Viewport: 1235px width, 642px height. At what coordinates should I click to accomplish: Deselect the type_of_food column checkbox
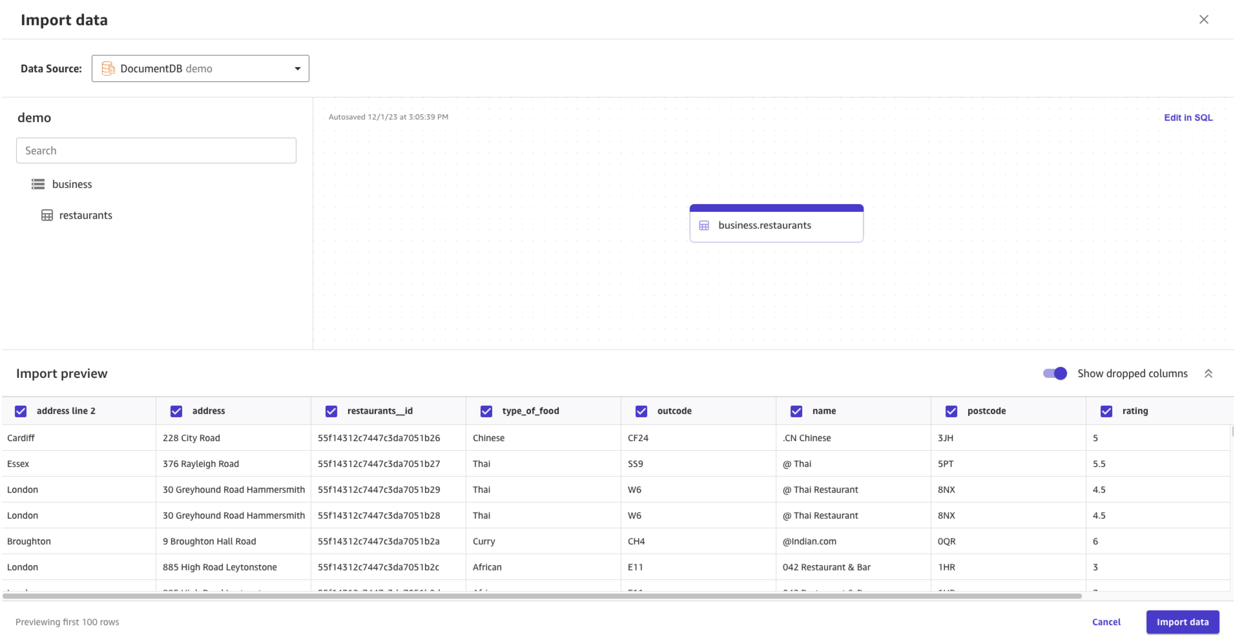(x=486, y=411)
